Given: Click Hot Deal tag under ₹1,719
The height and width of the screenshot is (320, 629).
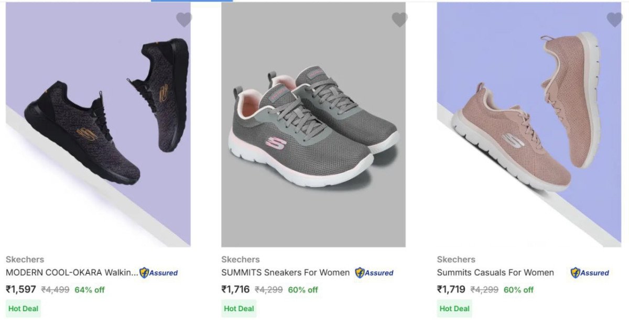Looking at the screenshot, I should (x=454, y=308).
